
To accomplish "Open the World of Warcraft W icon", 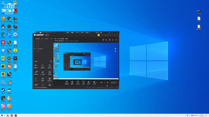I will (x=9, y=43).
